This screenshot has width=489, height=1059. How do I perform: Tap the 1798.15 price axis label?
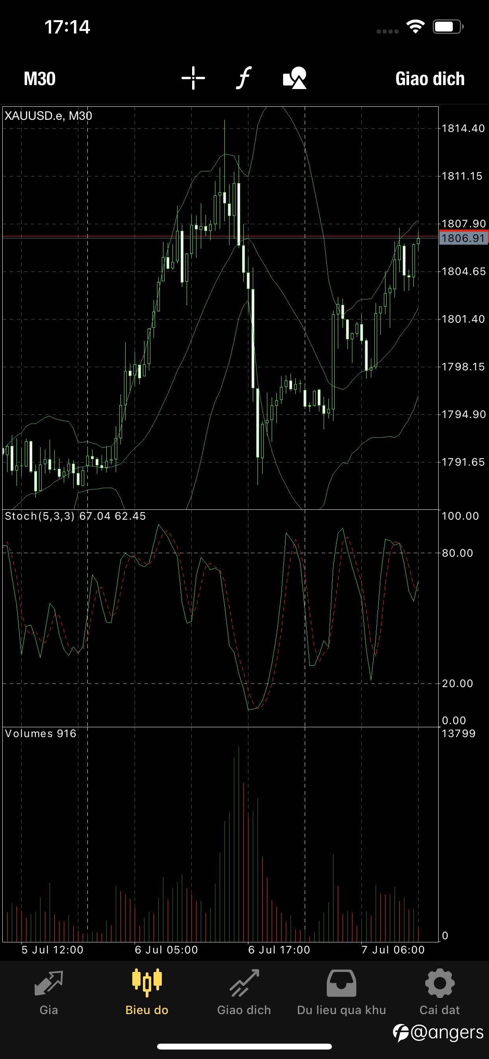coord(463,367)
